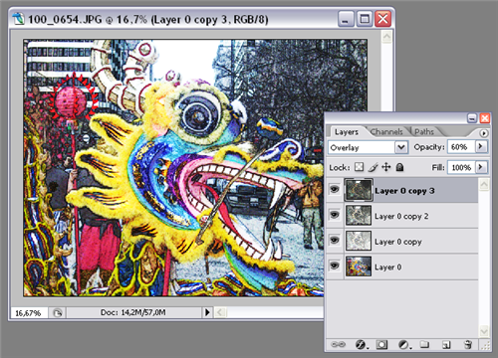Image resolution: width=498 pixels, height=358 pixels.
Task: Close the Layers panel
Action: point(485,118)
